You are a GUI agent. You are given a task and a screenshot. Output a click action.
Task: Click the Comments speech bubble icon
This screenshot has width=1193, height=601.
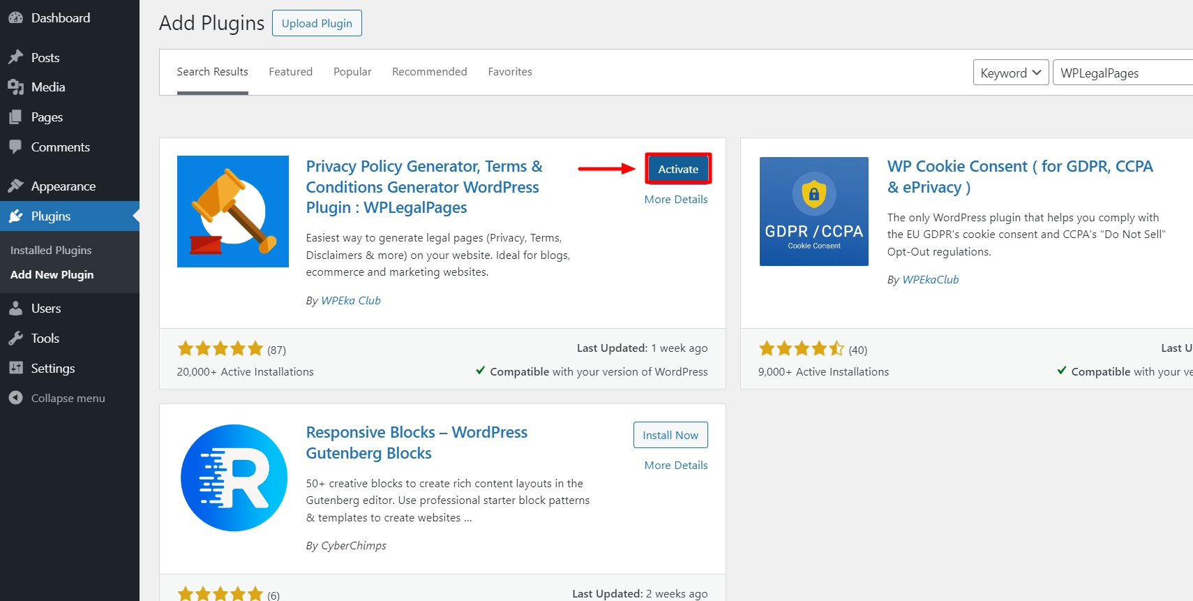pos(15,147)
